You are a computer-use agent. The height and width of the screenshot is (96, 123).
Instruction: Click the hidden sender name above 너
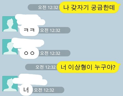click(30, 80)
